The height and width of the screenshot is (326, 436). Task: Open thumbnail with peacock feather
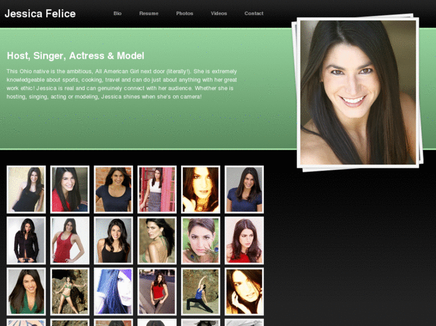200,240
